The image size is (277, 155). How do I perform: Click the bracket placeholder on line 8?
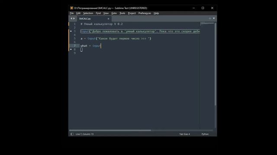pyautogui.click(x=81, y=50)
